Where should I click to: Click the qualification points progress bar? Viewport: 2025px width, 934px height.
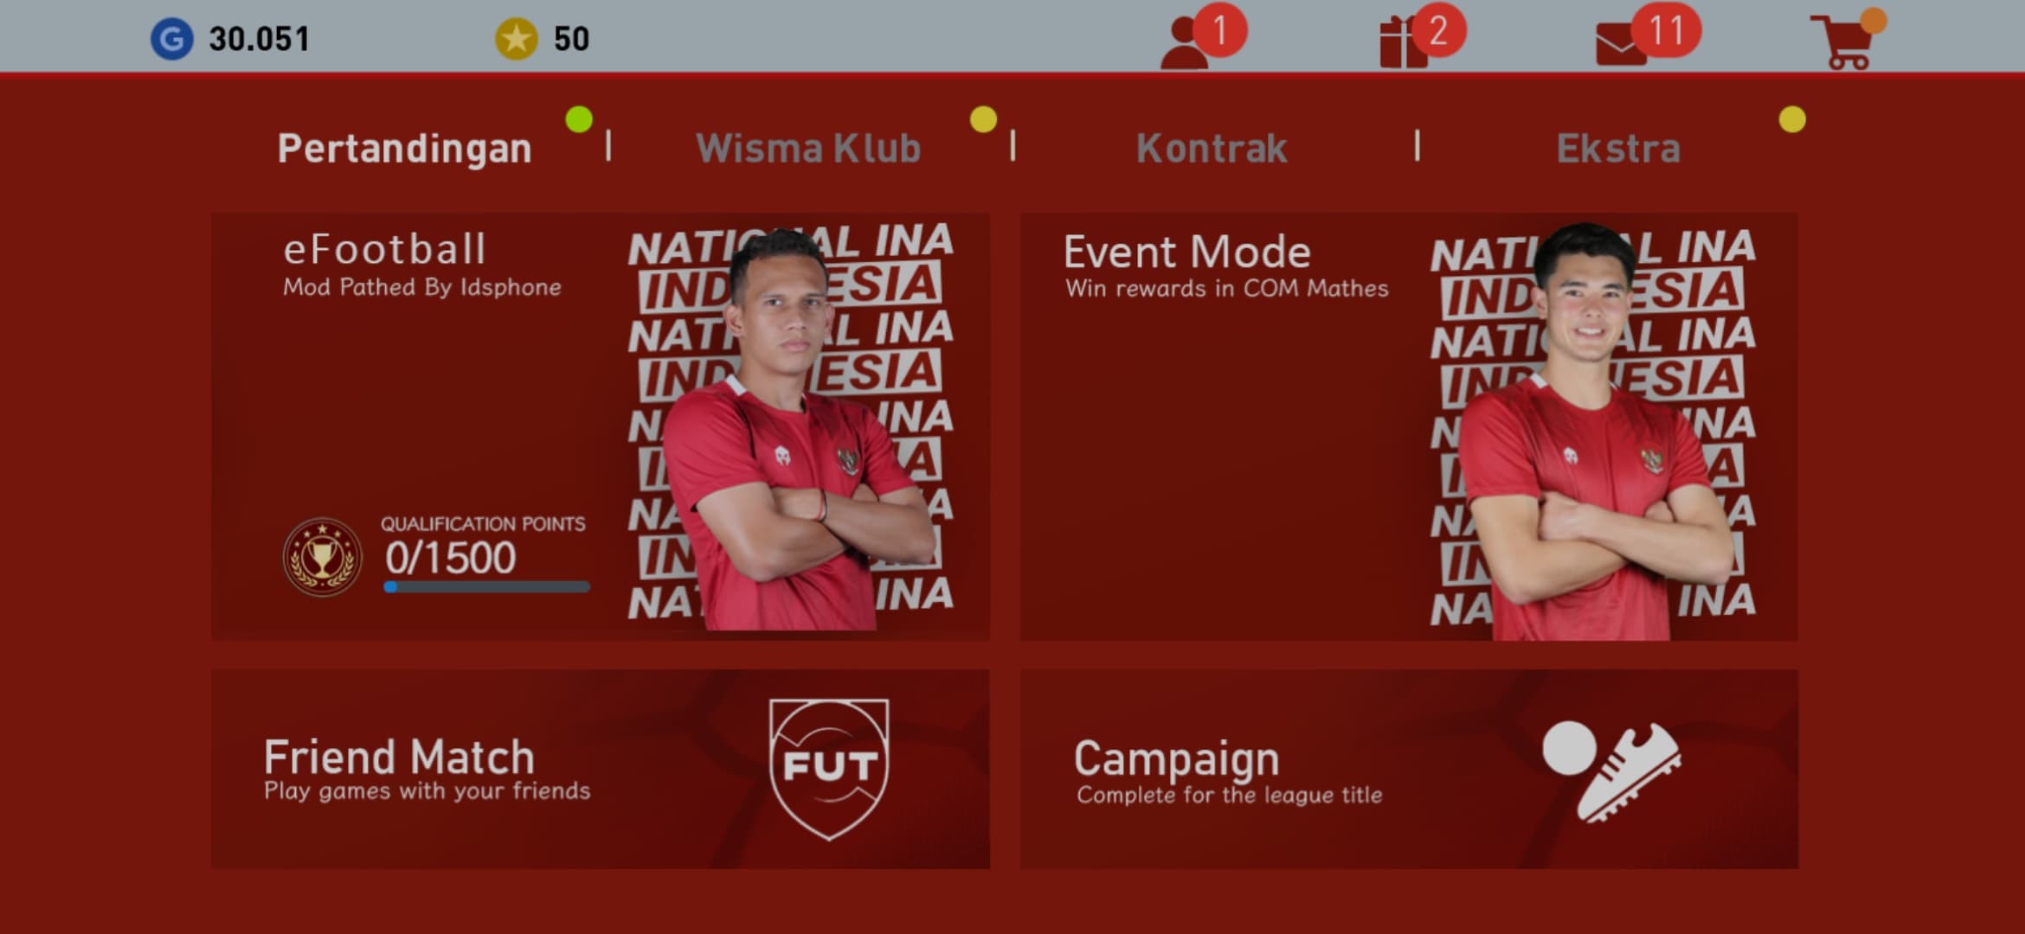click(486, 587)
